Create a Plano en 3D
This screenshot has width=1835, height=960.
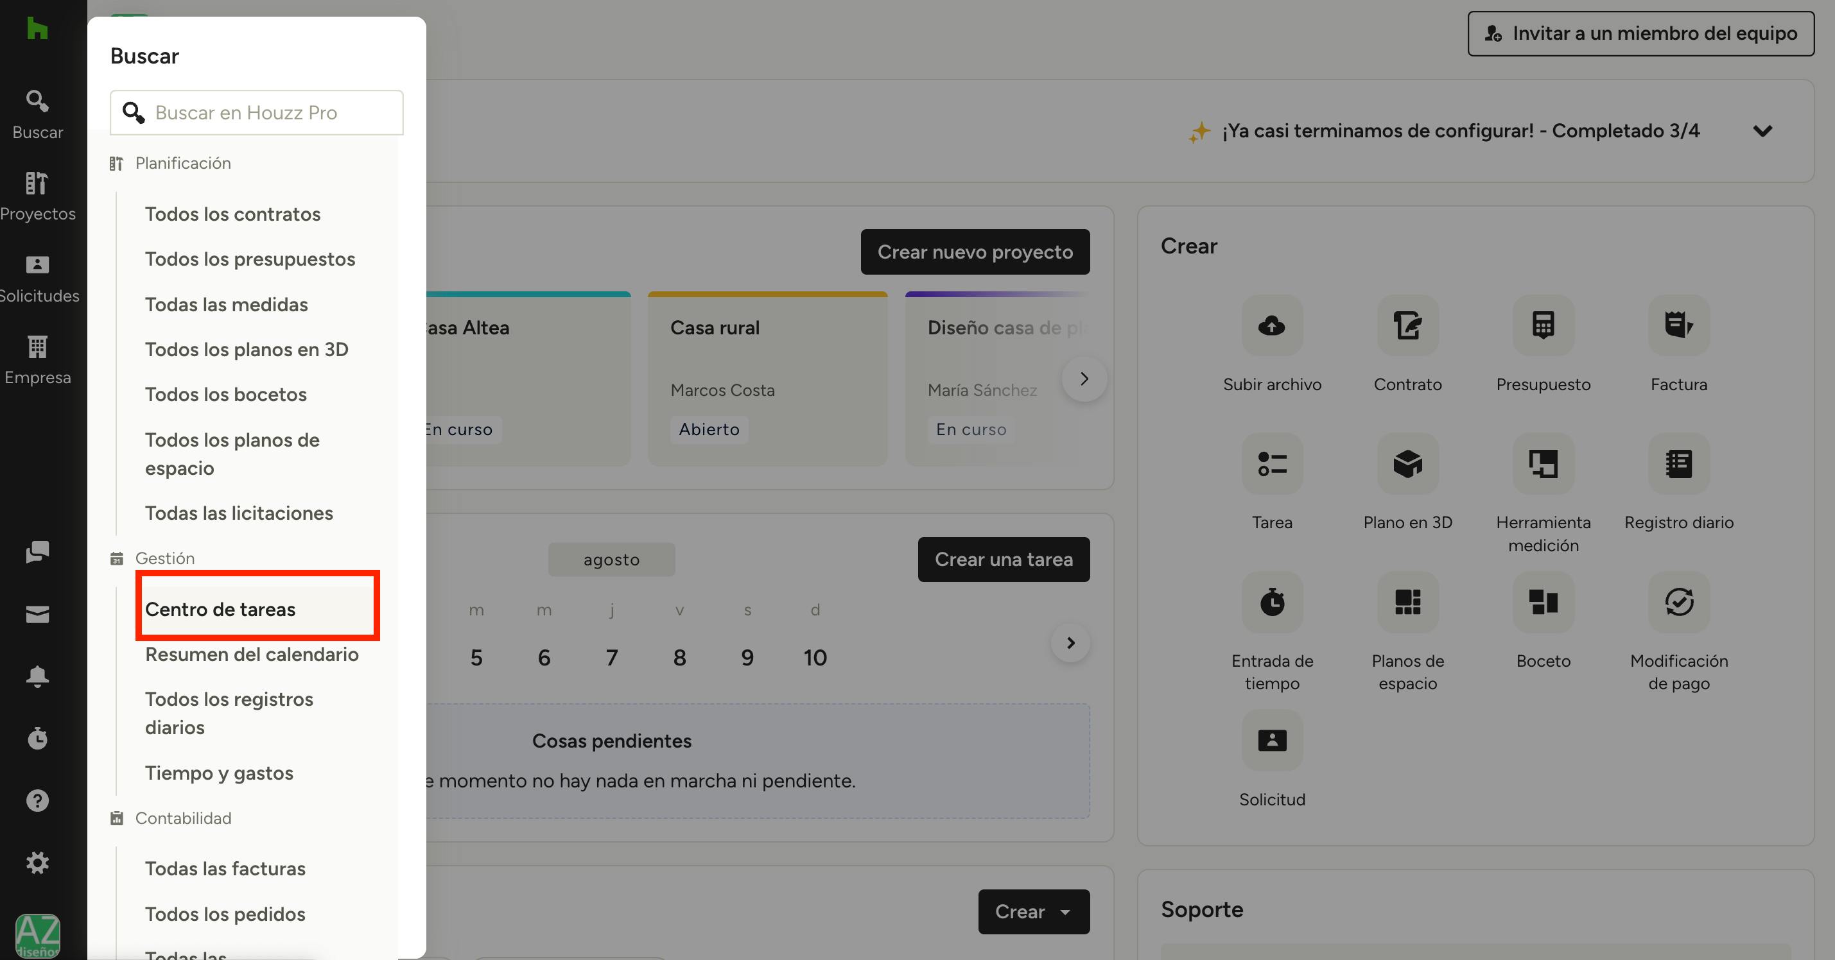1407,465
